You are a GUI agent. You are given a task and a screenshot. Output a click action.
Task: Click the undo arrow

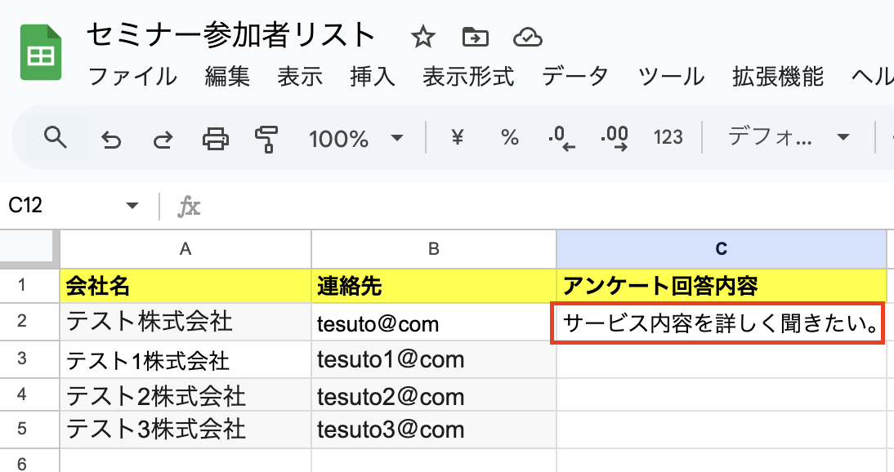(110, 139)
